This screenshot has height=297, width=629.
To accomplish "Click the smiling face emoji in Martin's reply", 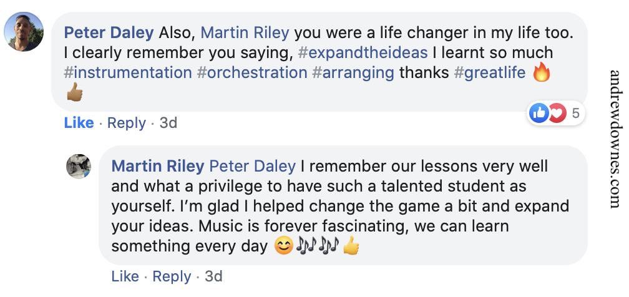I will pyautogui.click(x=284, y=246).
